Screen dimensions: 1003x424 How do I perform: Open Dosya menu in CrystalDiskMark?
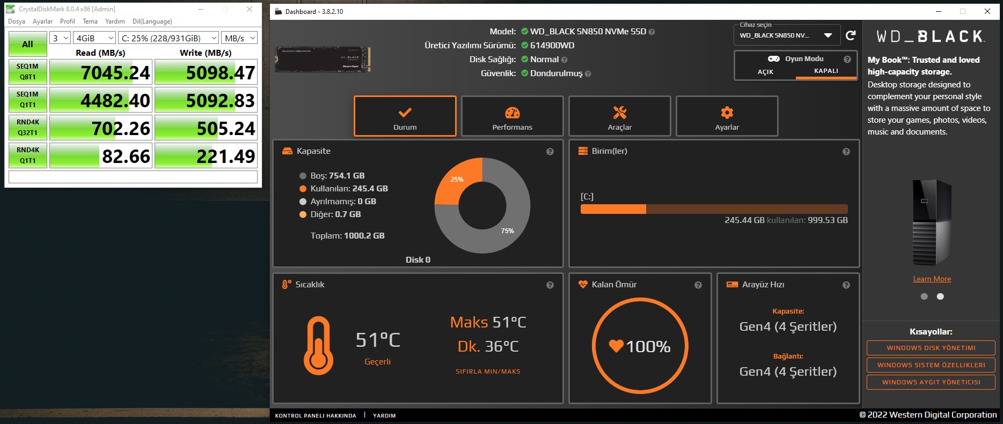coord(17,21)
